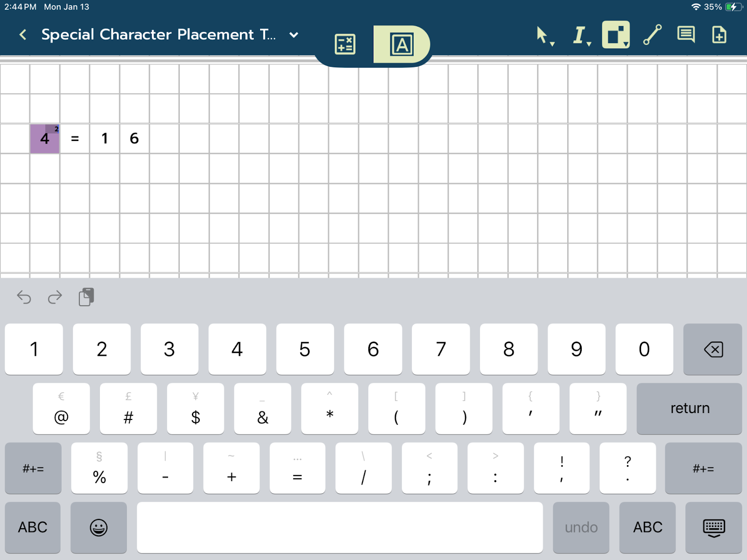
Task: Toggle left #+= symbols key
Action: [x=33, y=469]
